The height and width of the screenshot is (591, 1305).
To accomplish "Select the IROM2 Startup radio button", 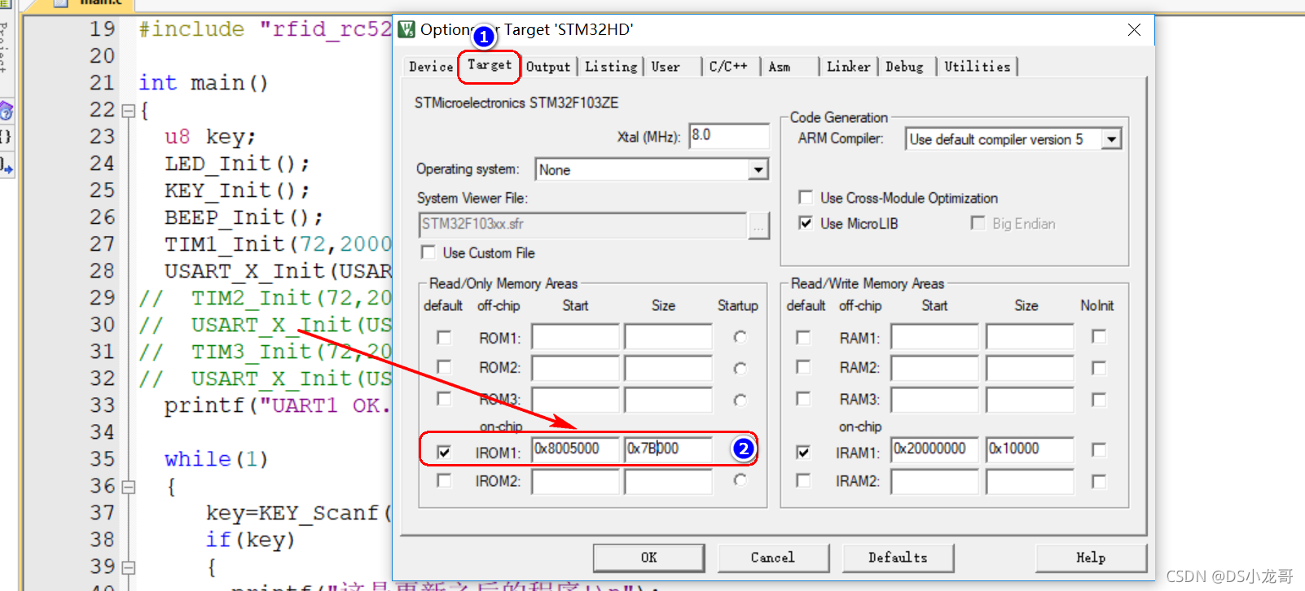I will point(740,479).
